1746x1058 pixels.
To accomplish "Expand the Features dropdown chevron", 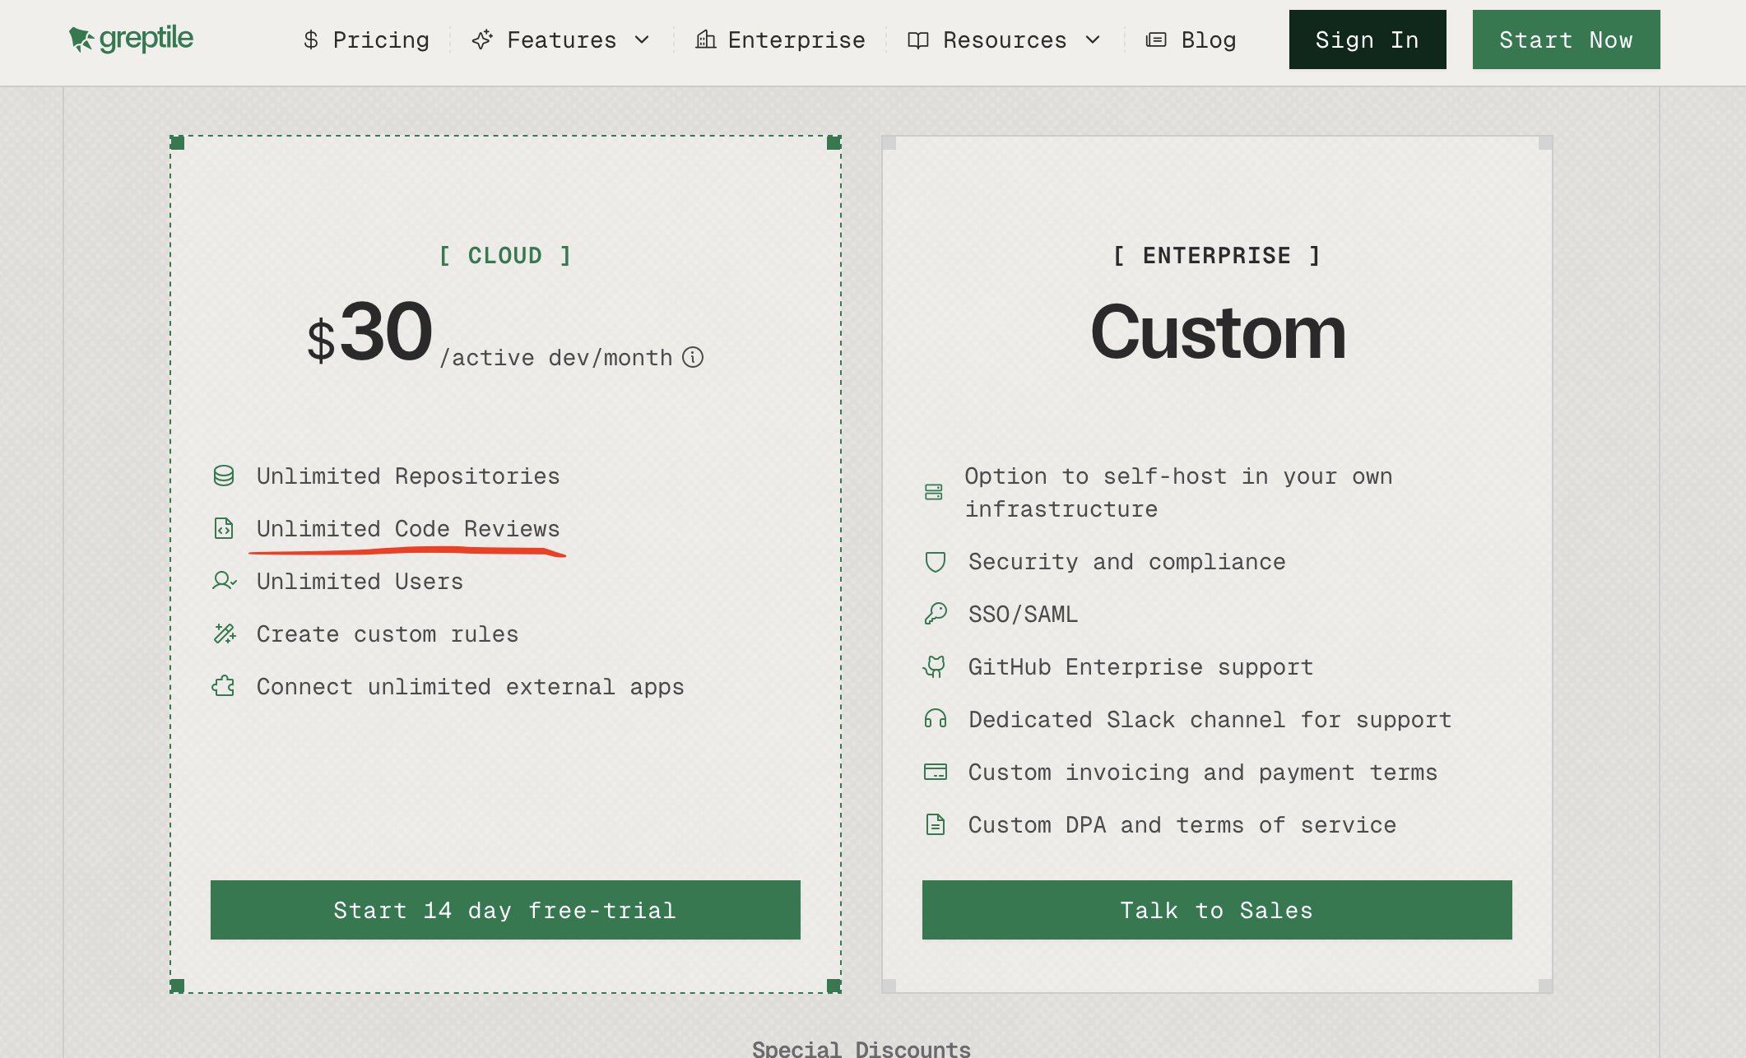I will (643, 39).
